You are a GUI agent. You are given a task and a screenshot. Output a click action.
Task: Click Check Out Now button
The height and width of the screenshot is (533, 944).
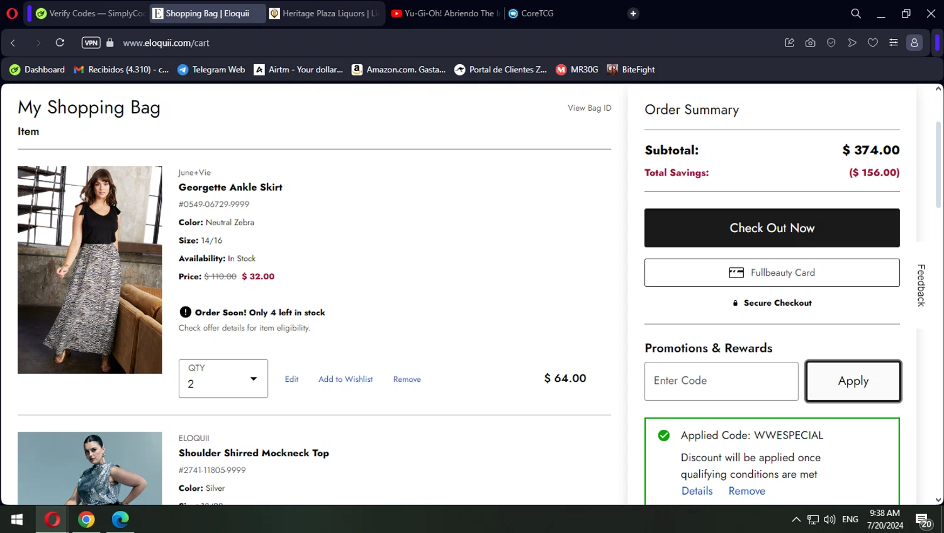pos(772,228)
